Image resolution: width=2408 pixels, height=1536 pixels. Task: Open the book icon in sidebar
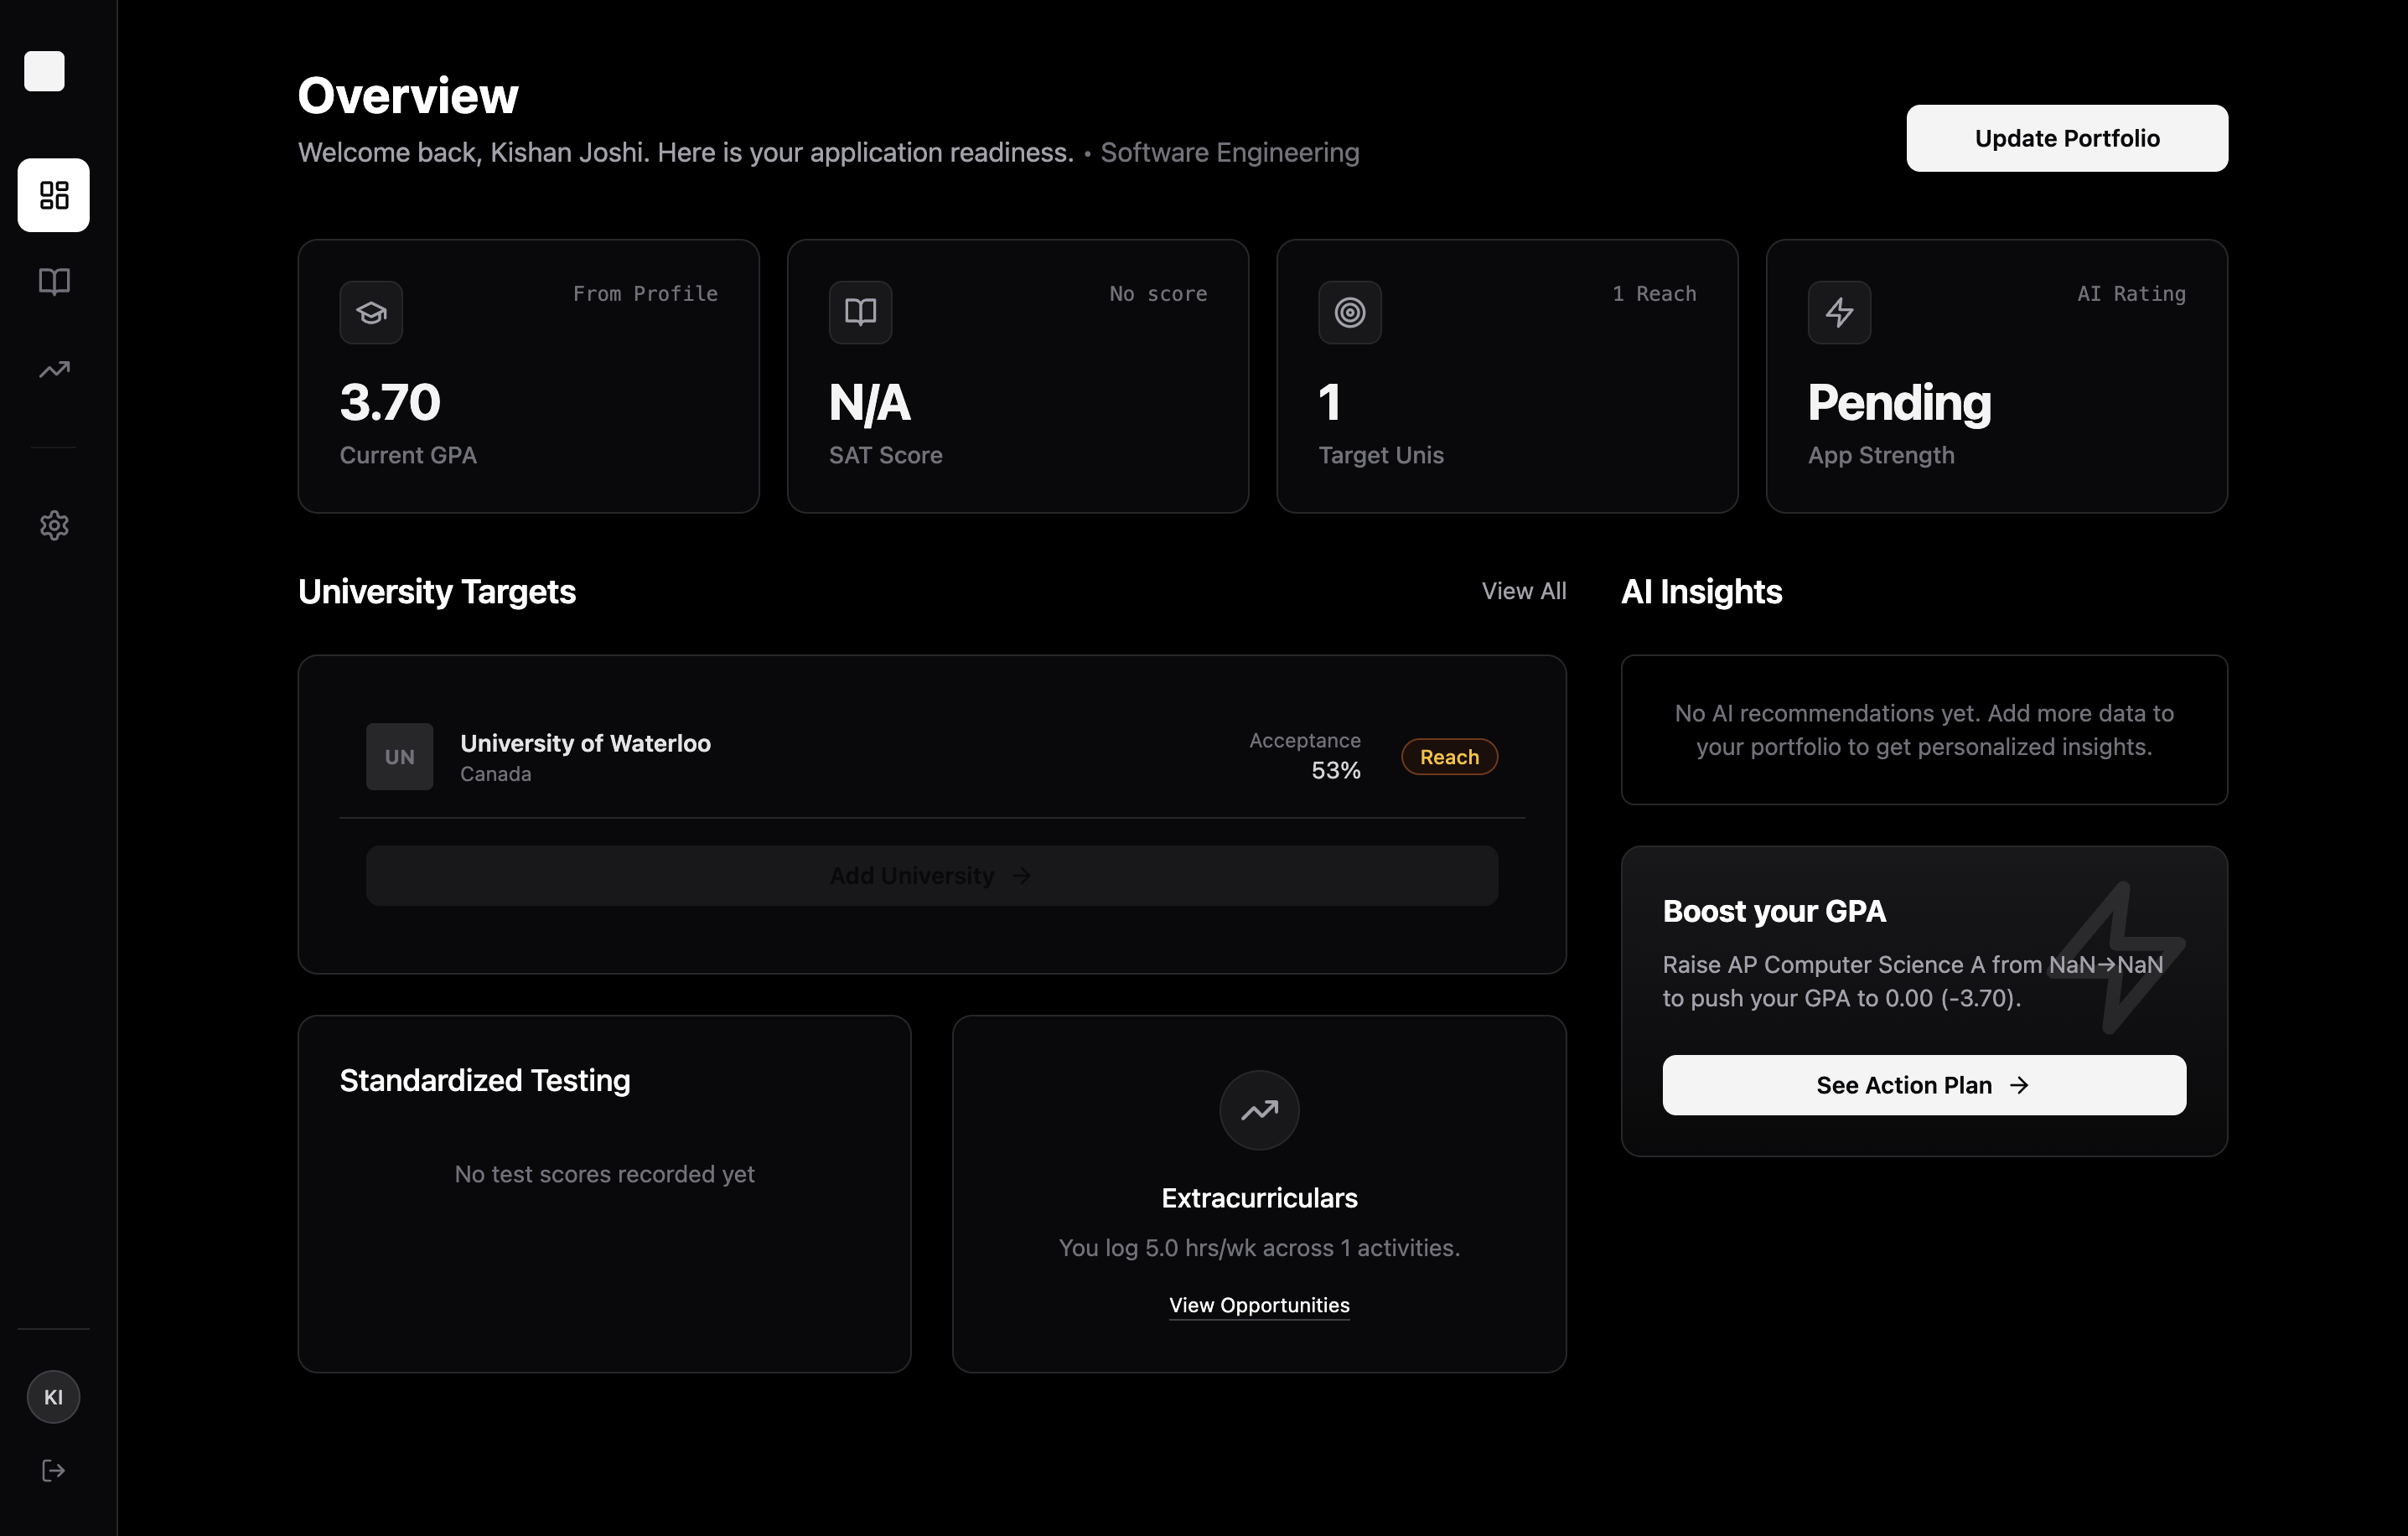[x=54, y=282]
